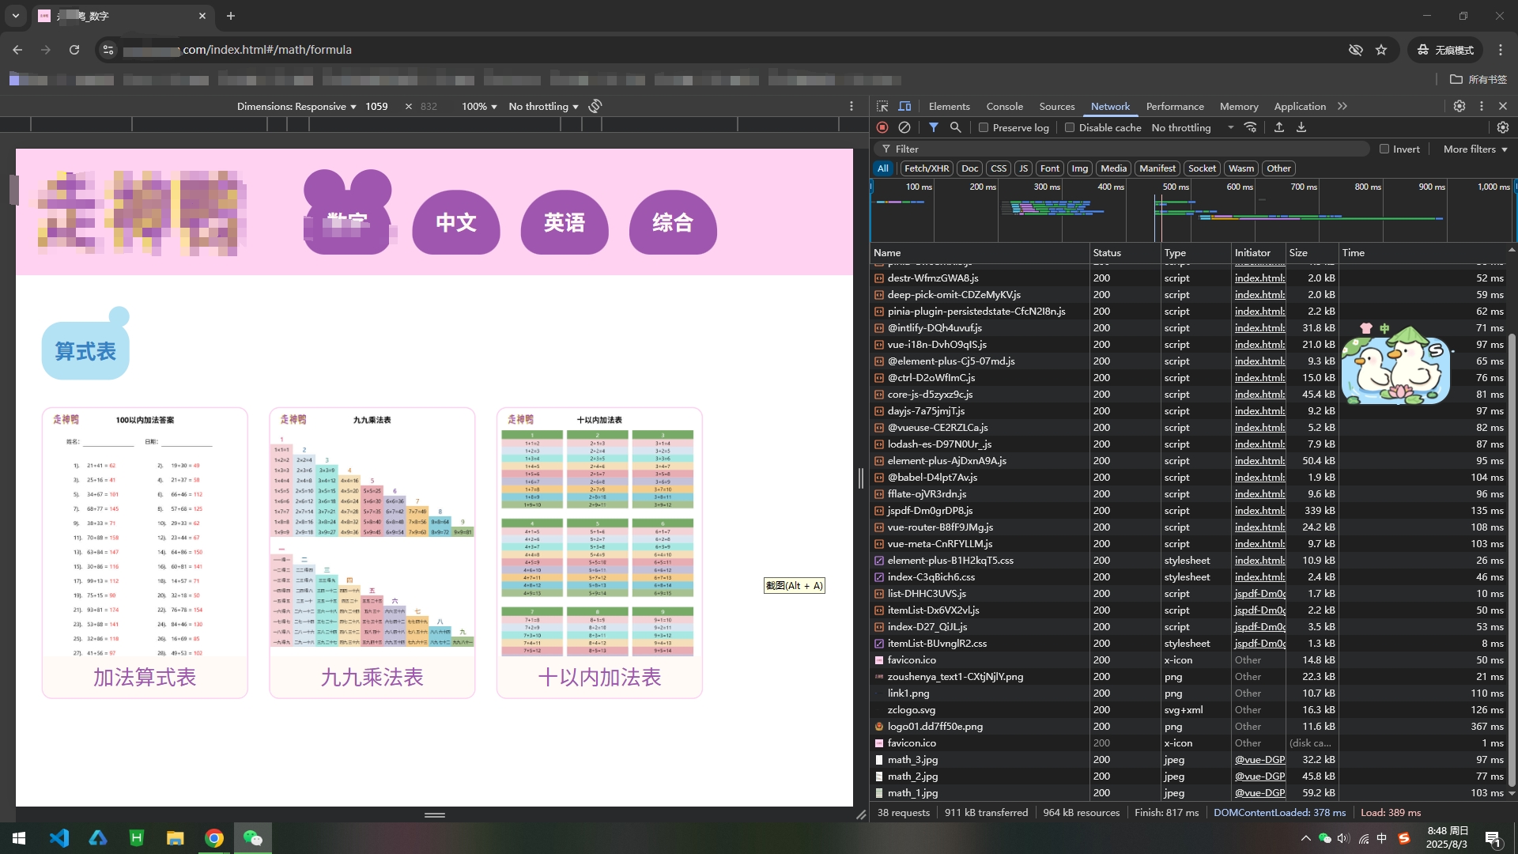Click the 英语 purple button
1518x854 pixels.
click(x=565, y=222)
